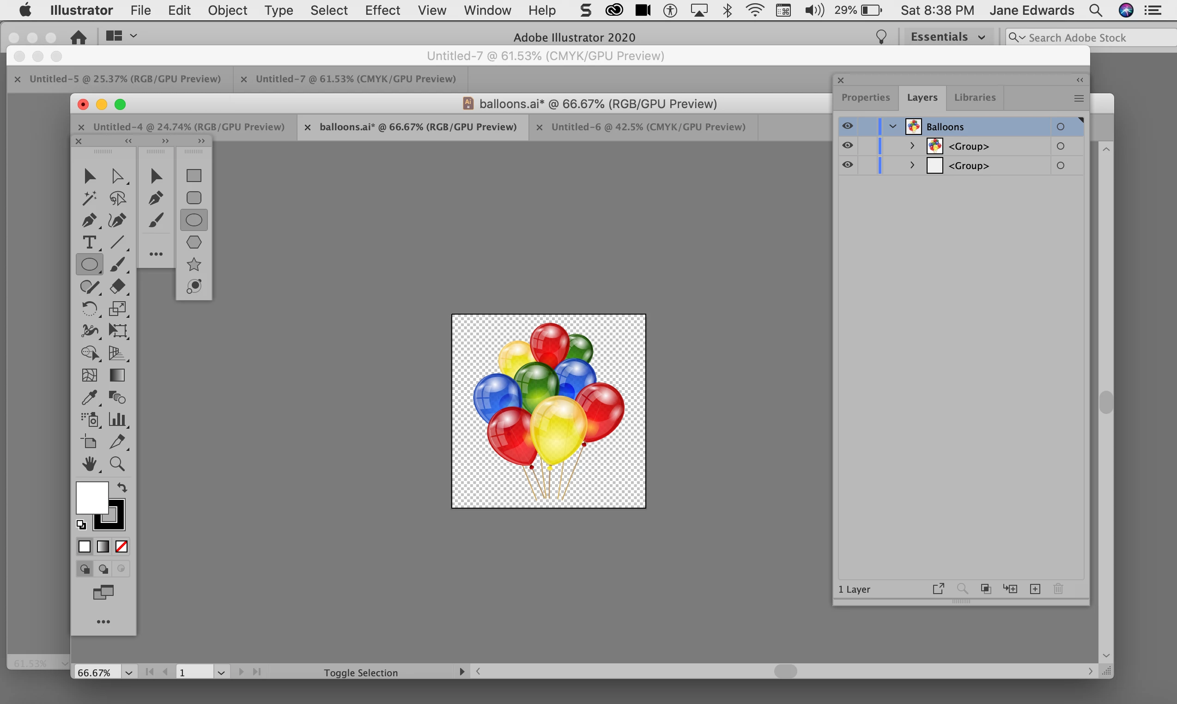Create new layer in Layers panel
This screenshot has width=1177, height=704.
click(1035, 589)
